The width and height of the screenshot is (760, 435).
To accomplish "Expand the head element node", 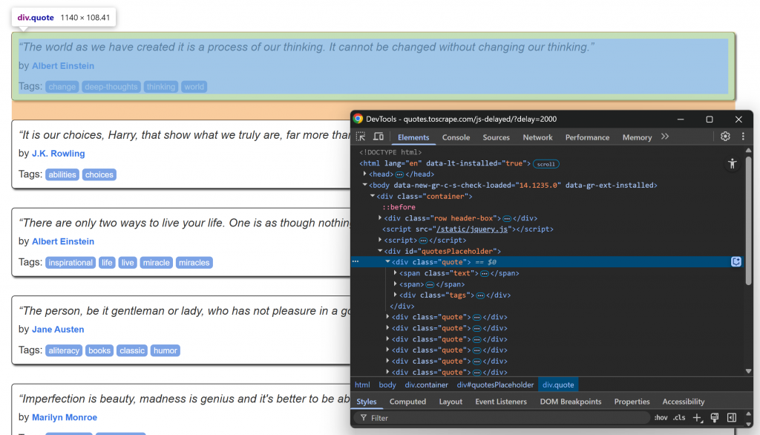I will tap(364, 174).
